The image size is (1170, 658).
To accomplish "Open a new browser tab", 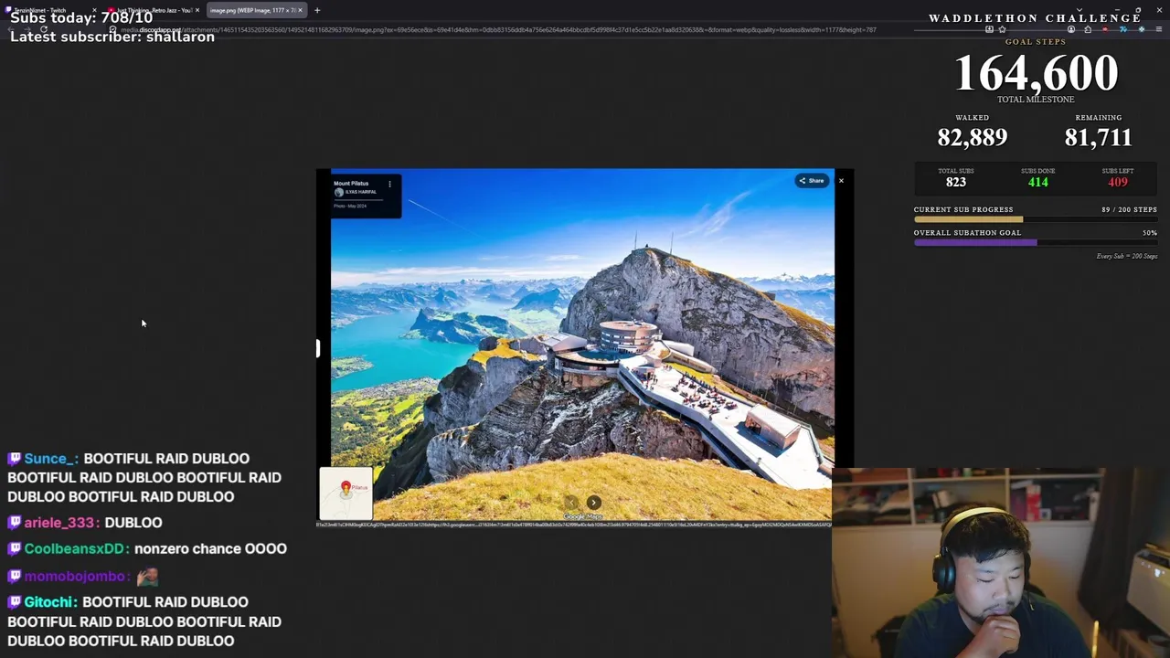I will point(317,10).
